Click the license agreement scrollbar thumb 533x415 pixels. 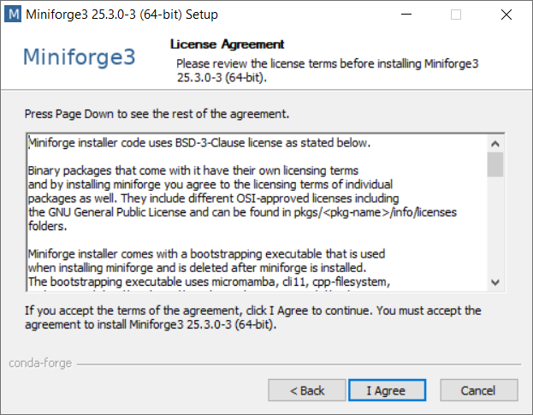[495, 164]
